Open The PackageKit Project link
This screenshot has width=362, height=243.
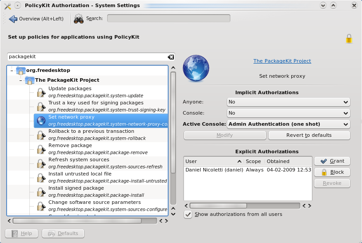coord(282,61)
